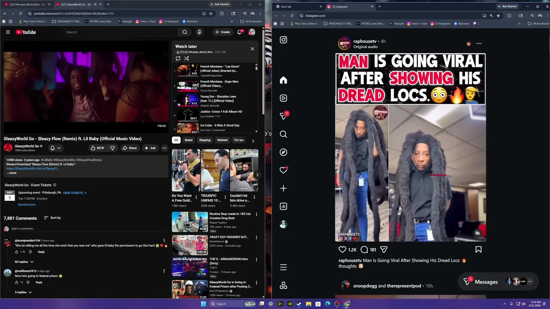Expand the 60 replies thread
Screen dimensions: 550x309
24,262
